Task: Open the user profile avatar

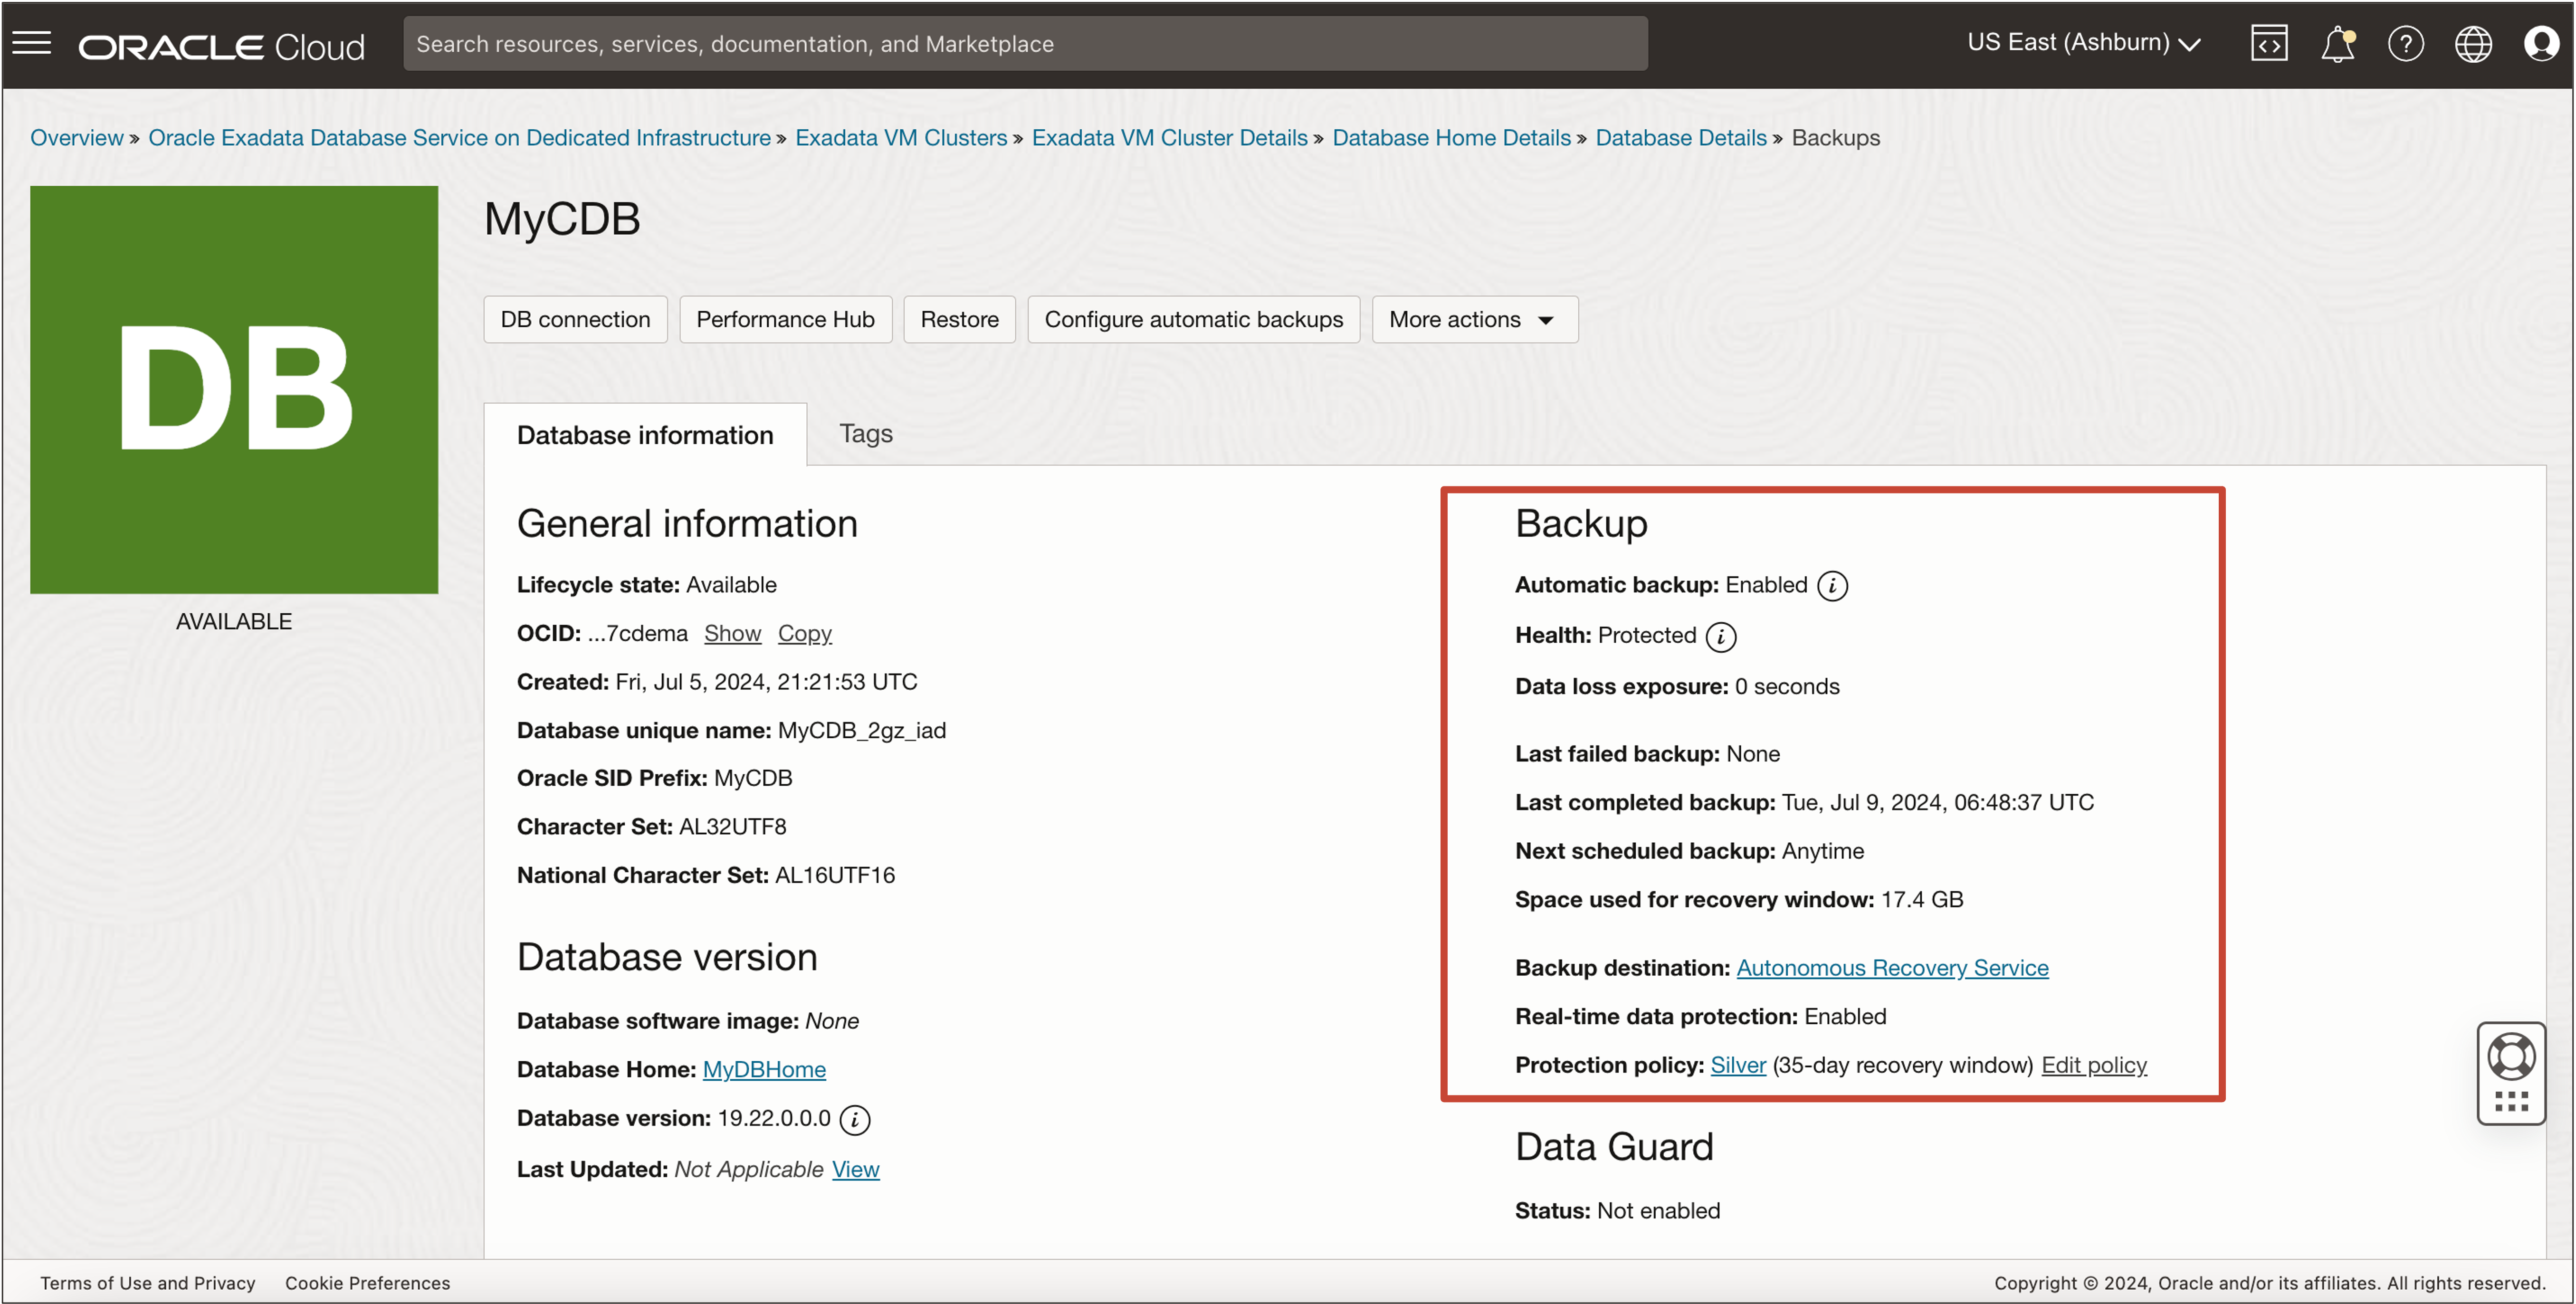Action: [x=2540, y=44]
